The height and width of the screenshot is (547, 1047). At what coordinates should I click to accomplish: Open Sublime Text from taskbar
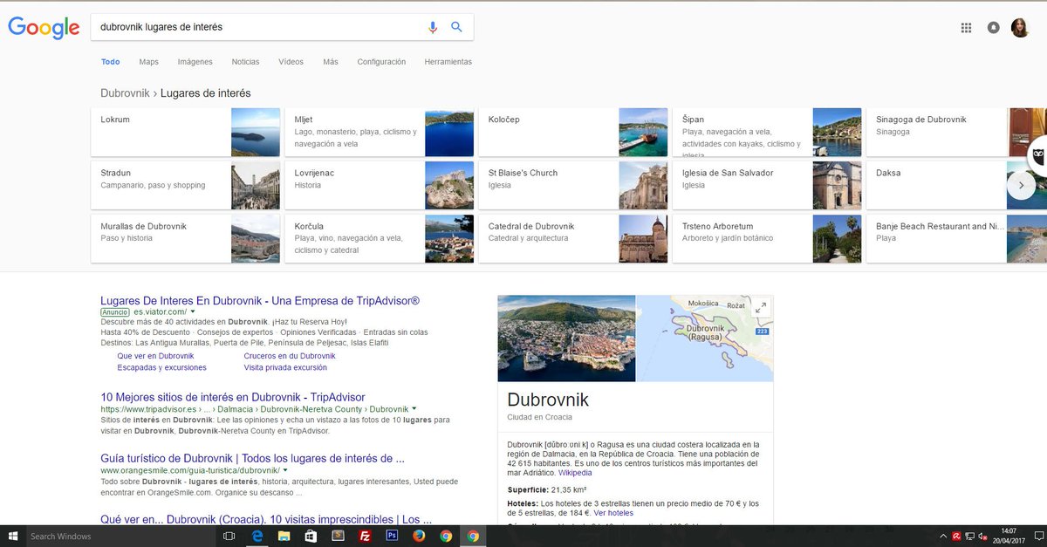pos(338,536)
